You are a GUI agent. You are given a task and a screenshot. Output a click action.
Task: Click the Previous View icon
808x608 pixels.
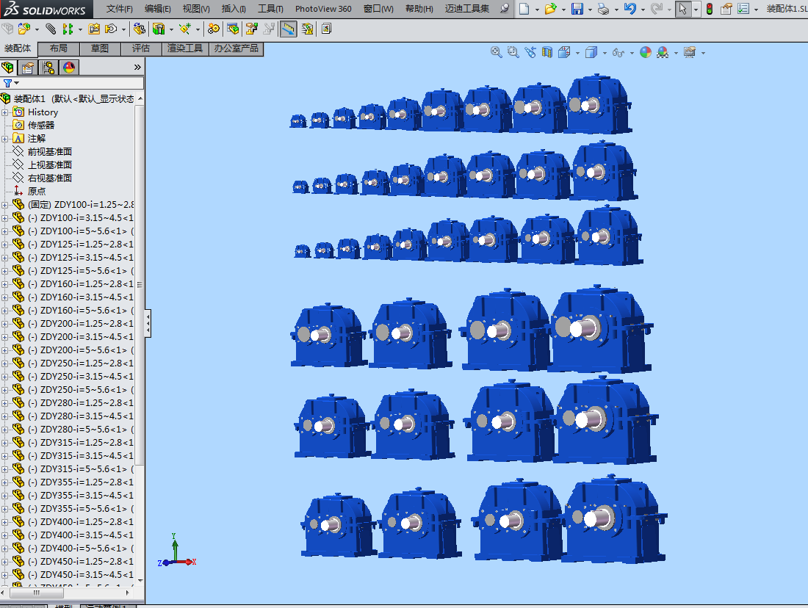(x=530, y=52)
